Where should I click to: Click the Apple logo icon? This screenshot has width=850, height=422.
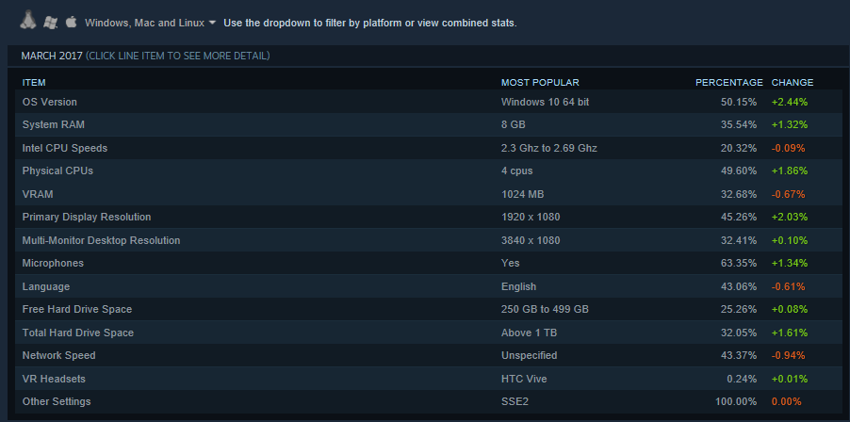tap(71, 21)
